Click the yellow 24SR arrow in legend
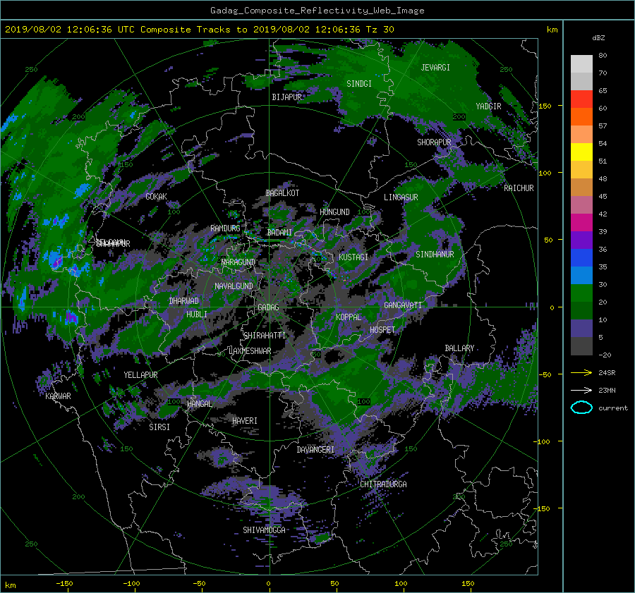Image resolution: width=635 pixels, height=593 pixels. click(581, 372)
